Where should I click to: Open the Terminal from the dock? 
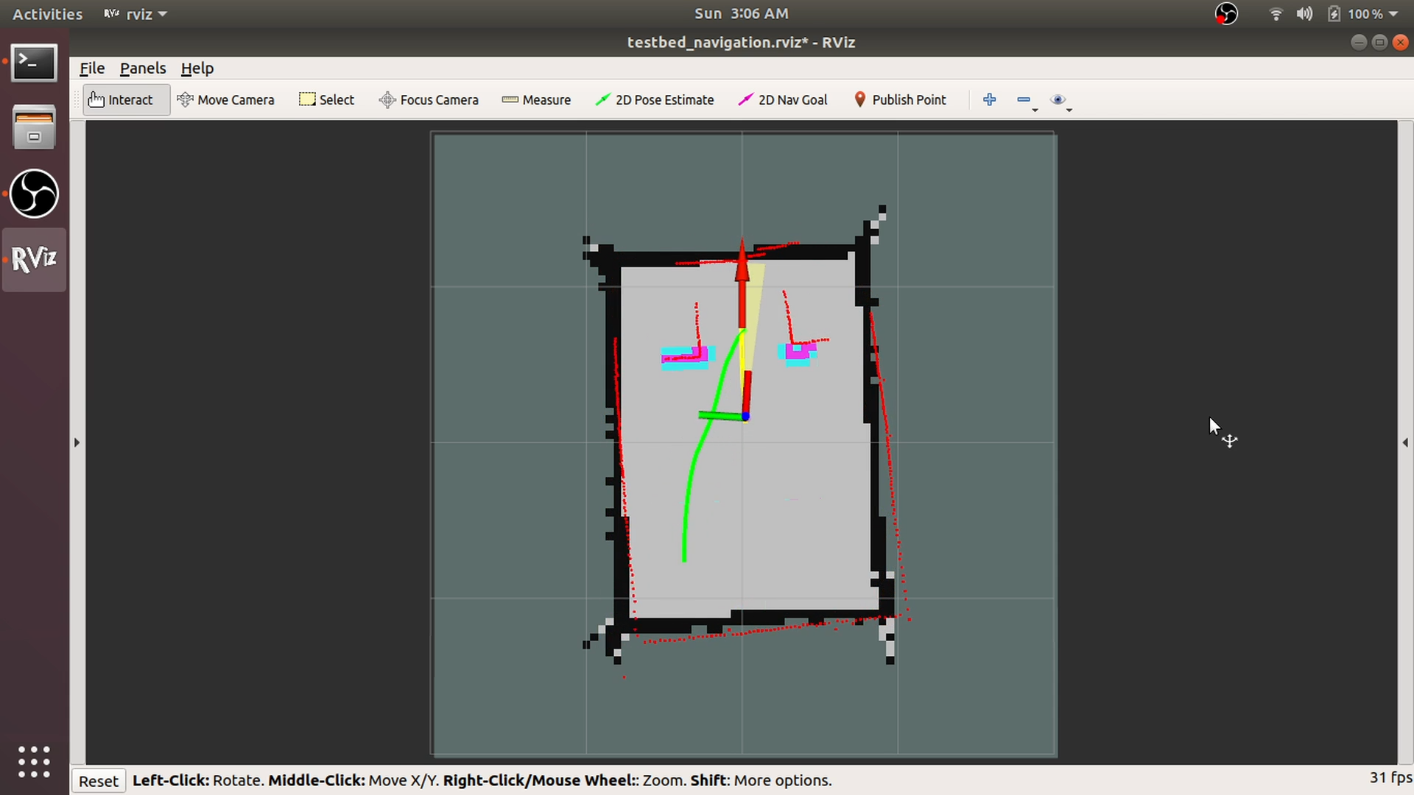34,63
